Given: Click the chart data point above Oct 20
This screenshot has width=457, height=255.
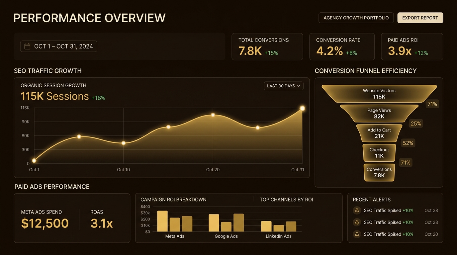Looking at the screenshot, I should coord(213,115).
